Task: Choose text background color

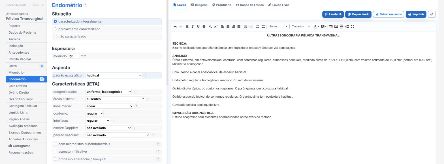Action: tap(323, 27)
